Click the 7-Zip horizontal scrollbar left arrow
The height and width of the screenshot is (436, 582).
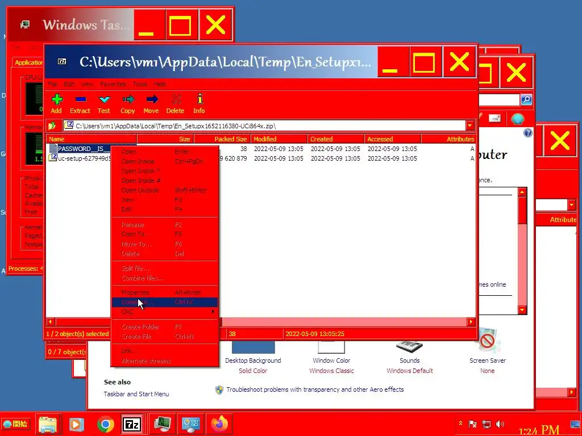51,322
